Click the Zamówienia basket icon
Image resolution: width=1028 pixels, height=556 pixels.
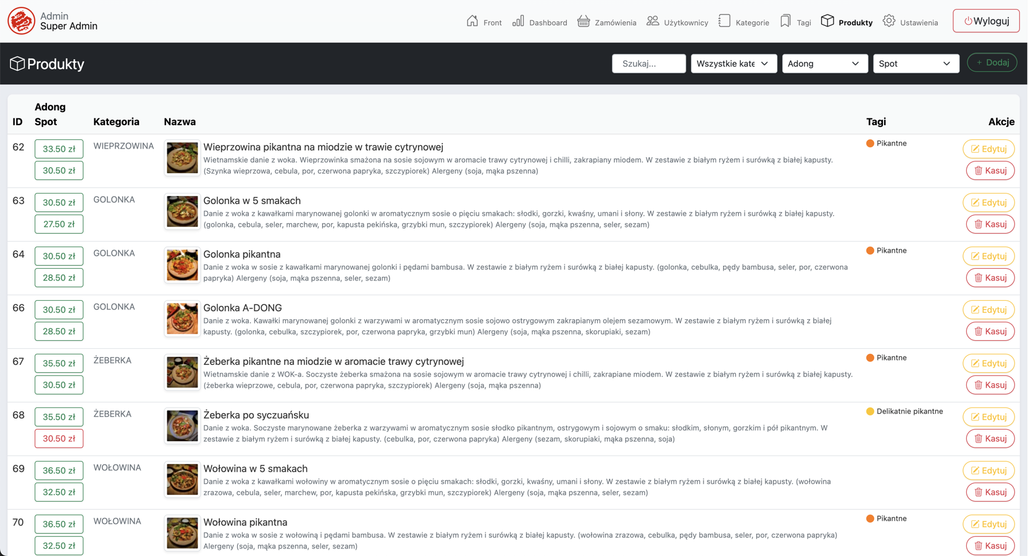point(583,21)
